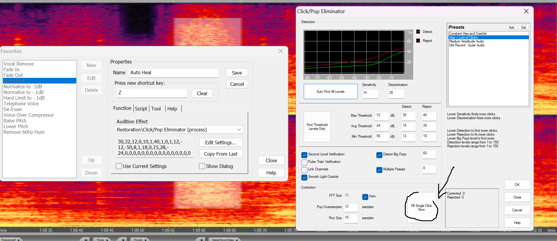Click Close in the Favorites dialog
This screenshot has width=557, height=241.
click(271, 160)
